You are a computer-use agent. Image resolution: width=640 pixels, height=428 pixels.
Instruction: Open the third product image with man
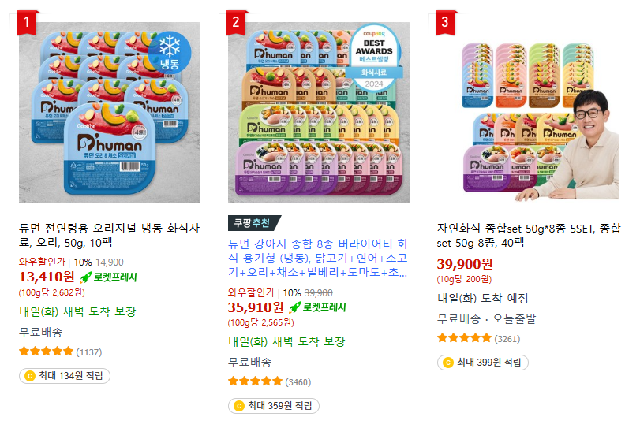528,113
